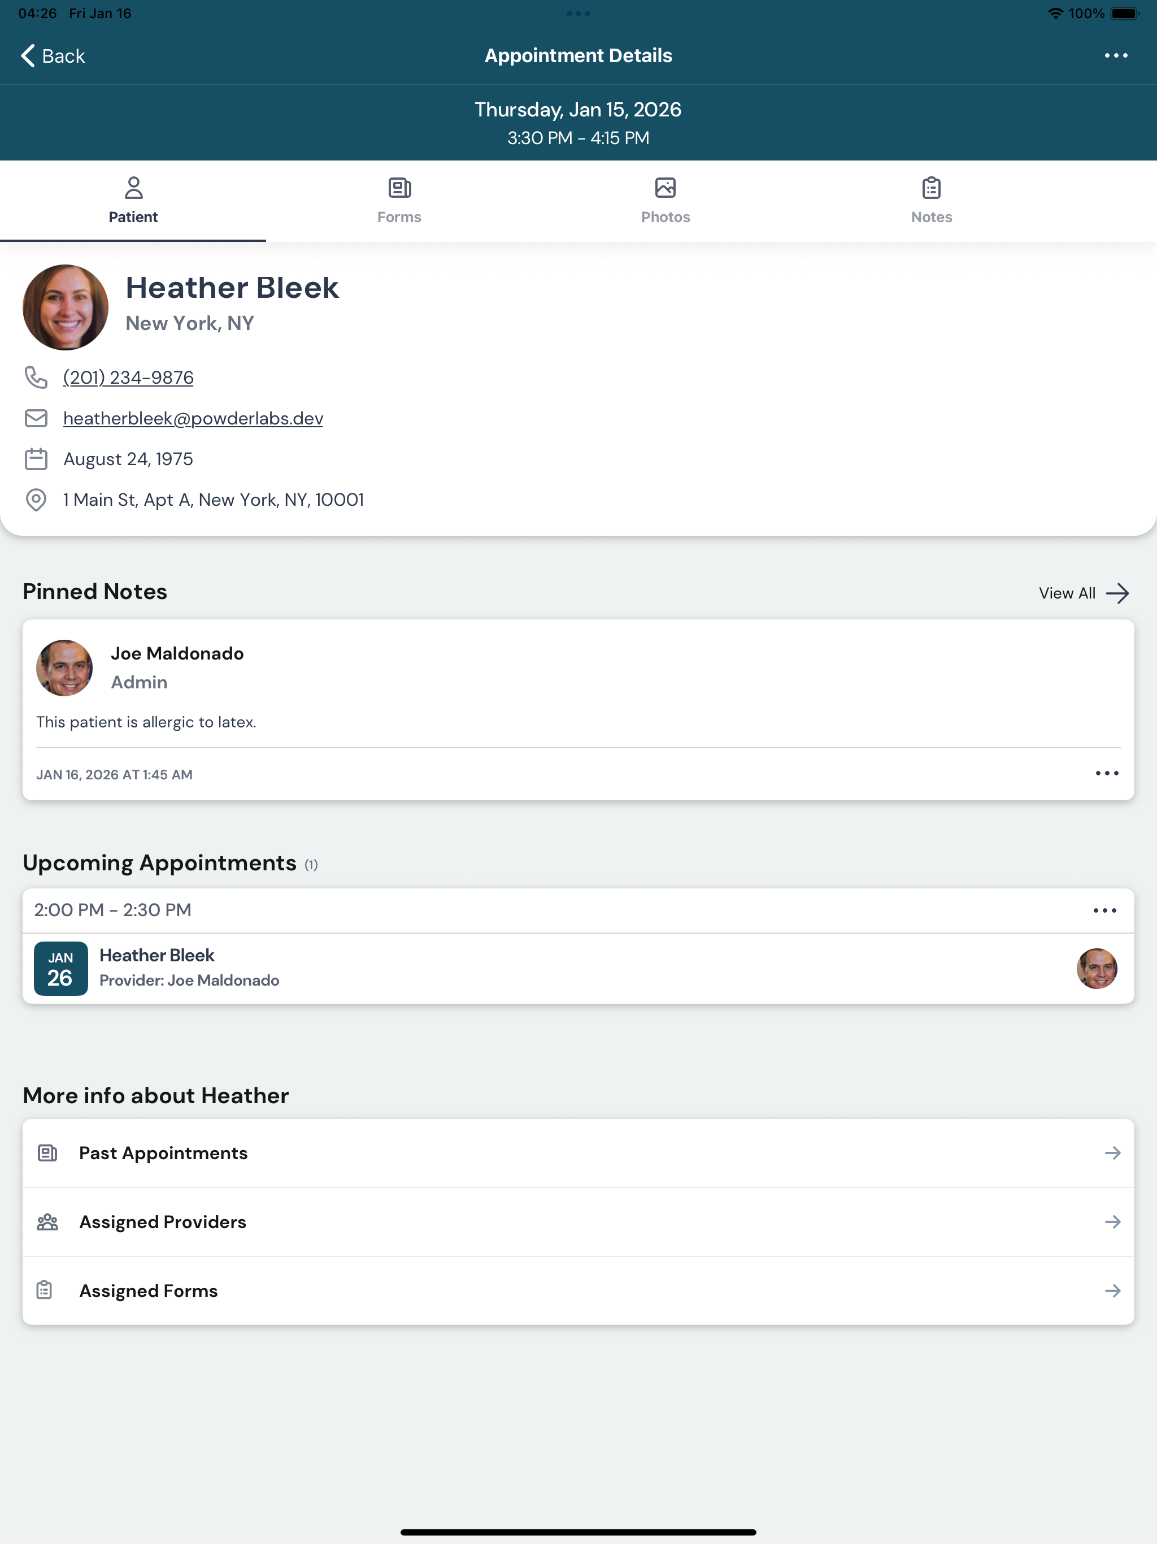Tap the Wi-Fi status icon
This screenshot has height=1544, width=1157.
point(1056,13)
